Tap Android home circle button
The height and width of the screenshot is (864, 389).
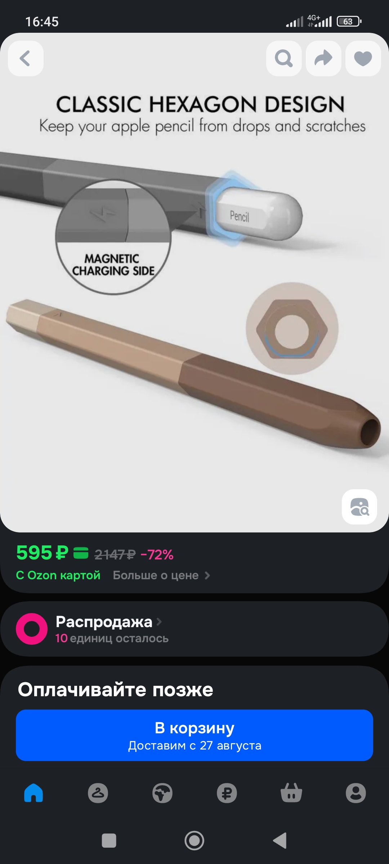(x=194, y=841)
